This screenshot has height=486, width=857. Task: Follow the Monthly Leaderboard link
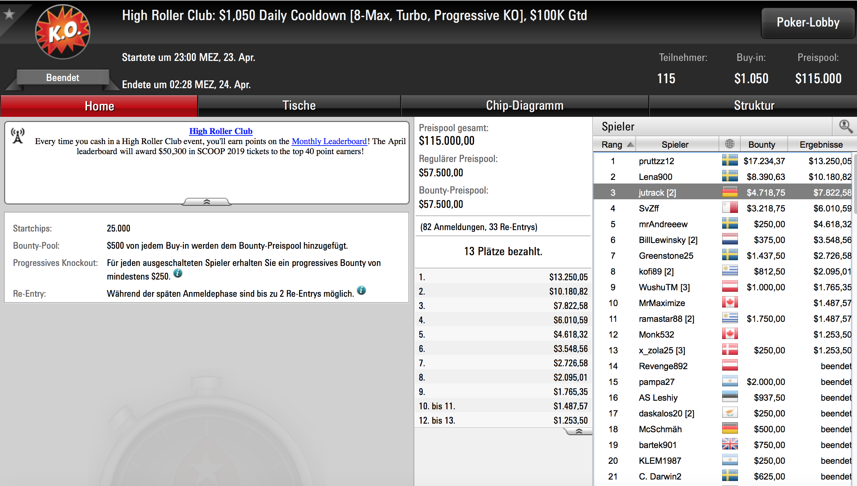pyautogui.click(x=329, y=141)
